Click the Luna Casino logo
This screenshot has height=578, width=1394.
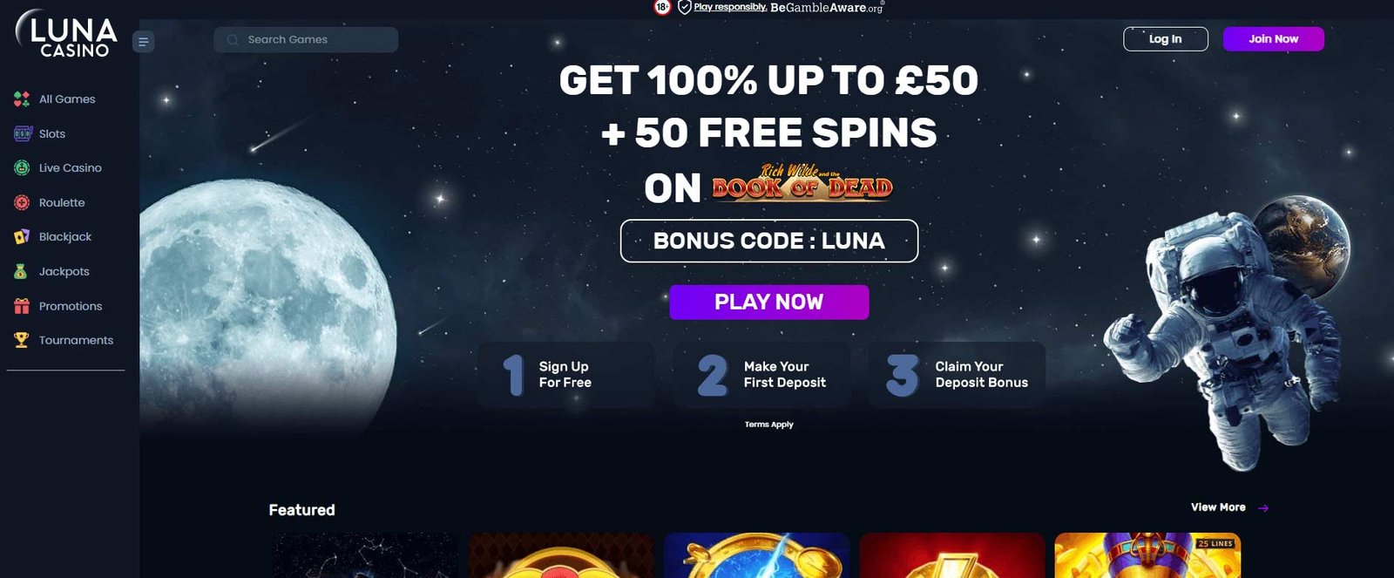66,33
